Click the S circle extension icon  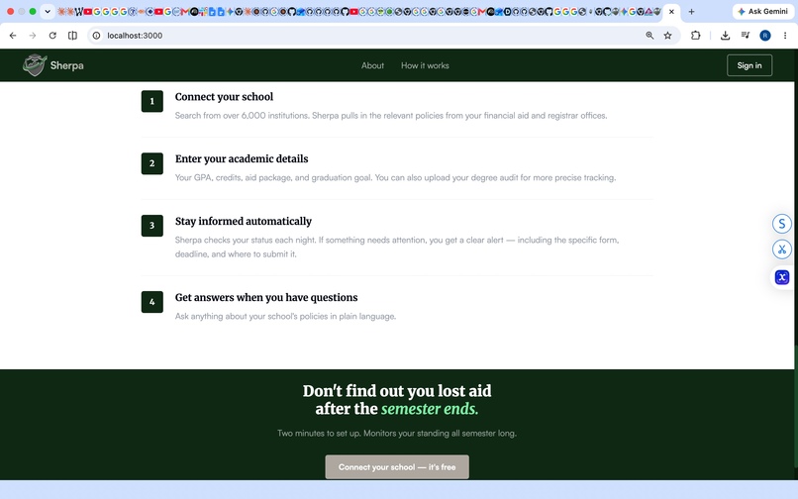[x=782, y=223]
